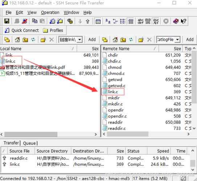Select readdir.c in the remote list
Screen dimensions: 197x181
[x=117, y=129]
